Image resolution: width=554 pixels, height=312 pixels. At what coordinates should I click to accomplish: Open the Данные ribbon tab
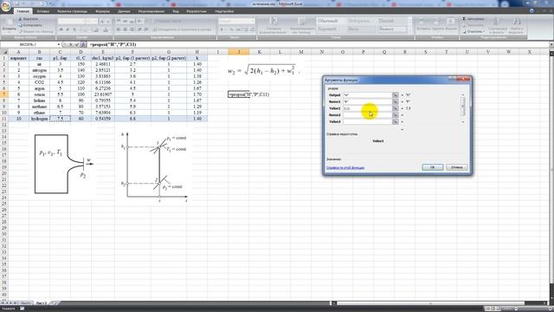(124, 11)
